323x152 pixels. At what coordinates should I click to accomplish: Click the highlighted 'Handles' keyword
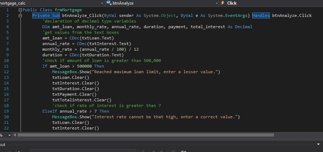pyautogui.click(x=261, y=15)
